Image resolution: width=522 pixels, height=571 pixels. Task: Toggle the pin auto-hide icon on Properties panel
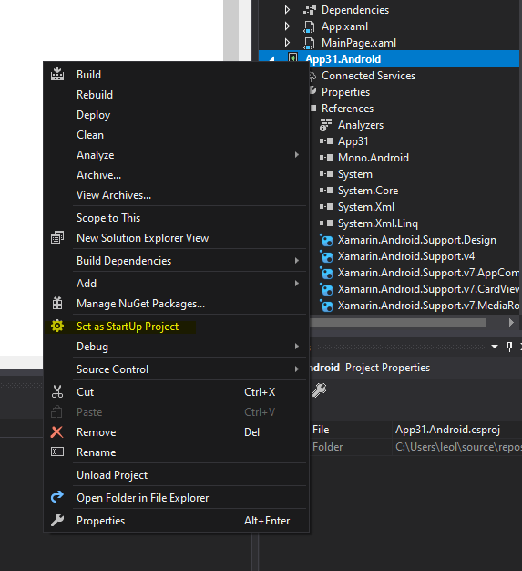point(509,347)
